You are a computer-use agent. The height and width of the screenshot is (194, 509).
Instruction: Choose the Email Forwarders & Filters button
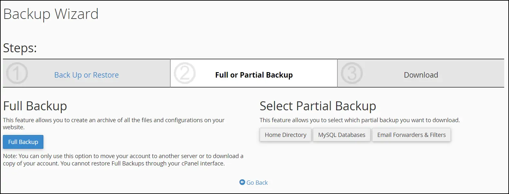pos(411,135)
